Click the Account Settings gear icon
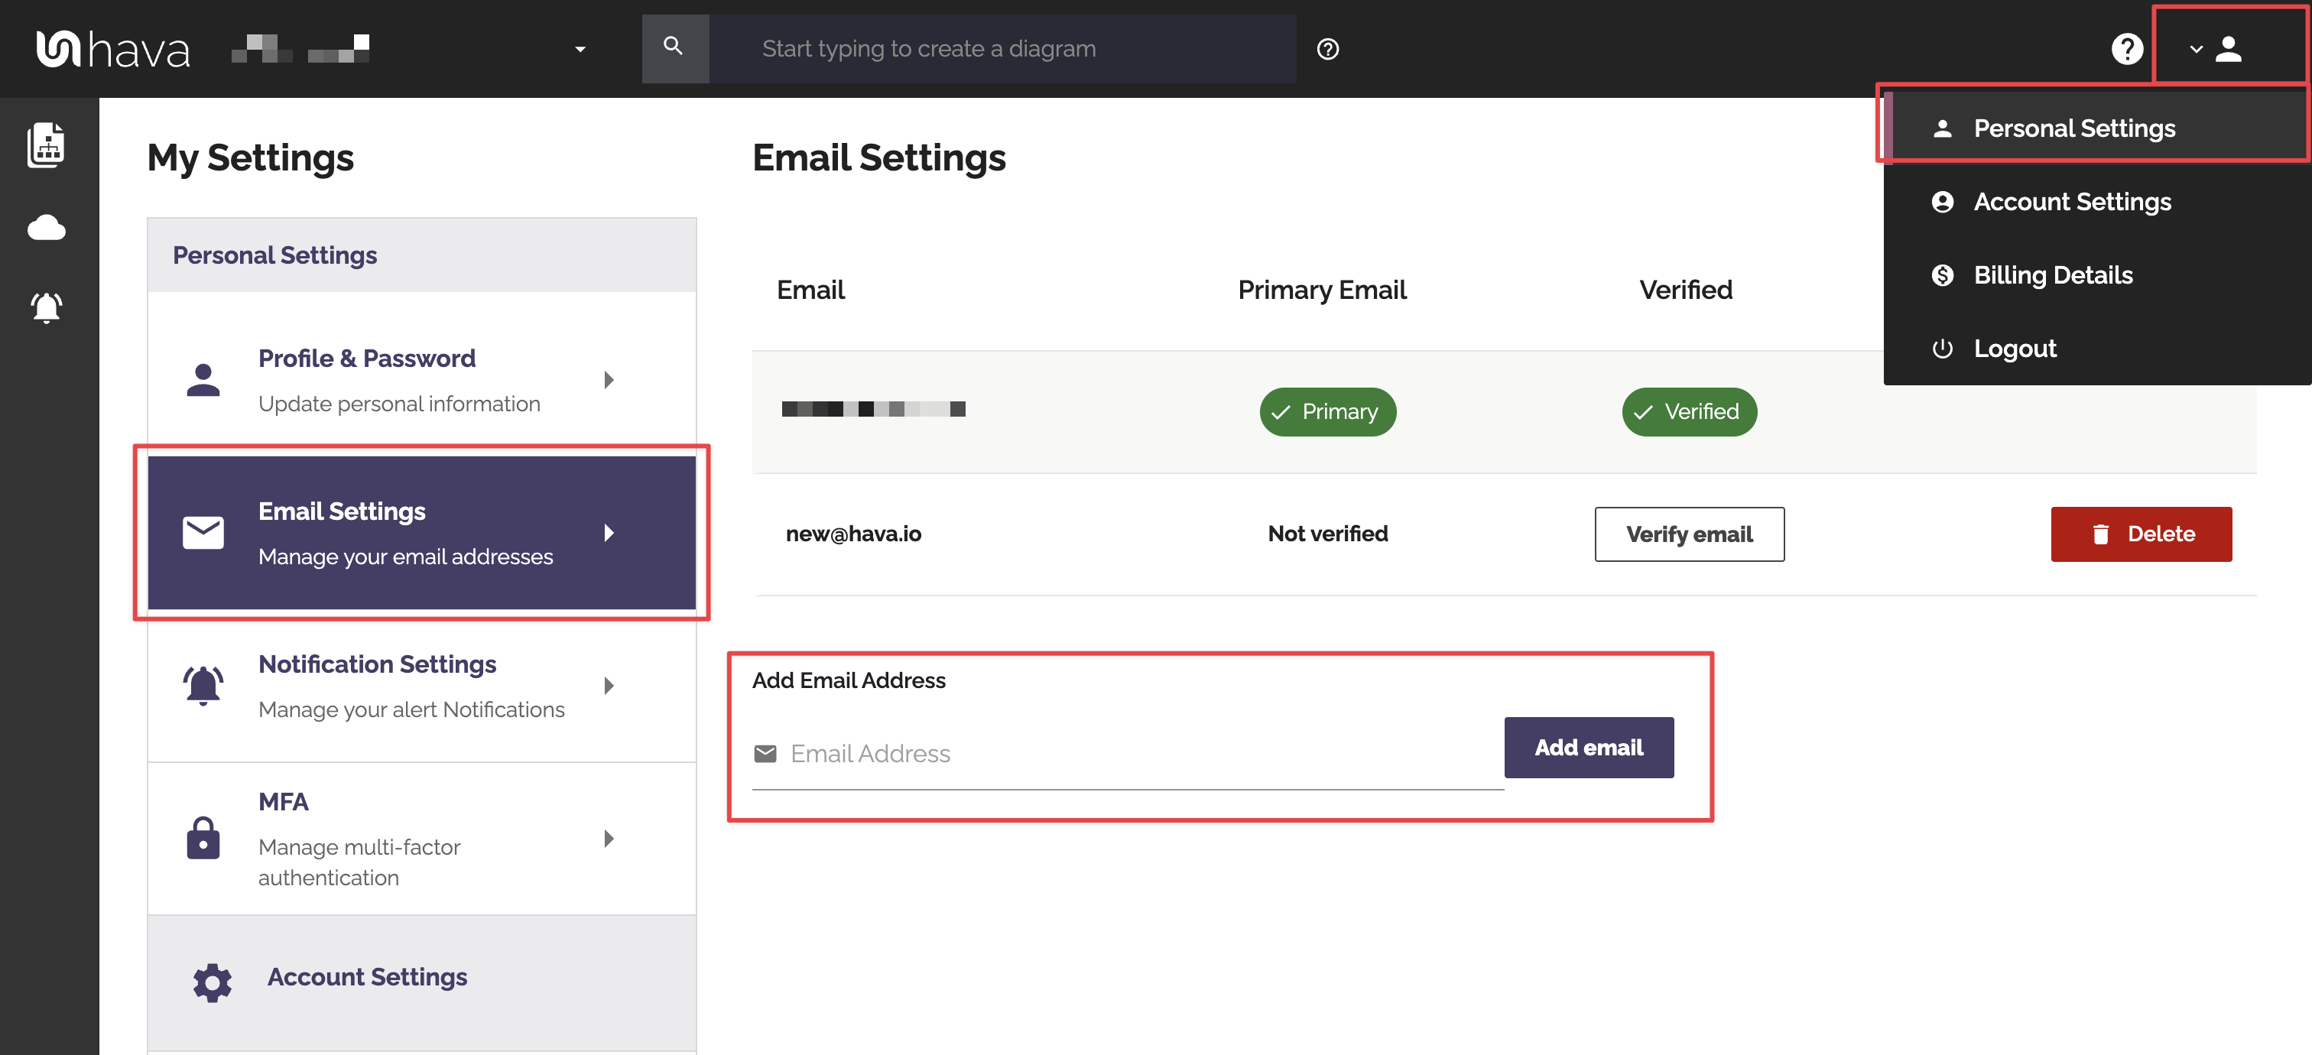This screenshot has height=1055, width=2312. point(212,982)
